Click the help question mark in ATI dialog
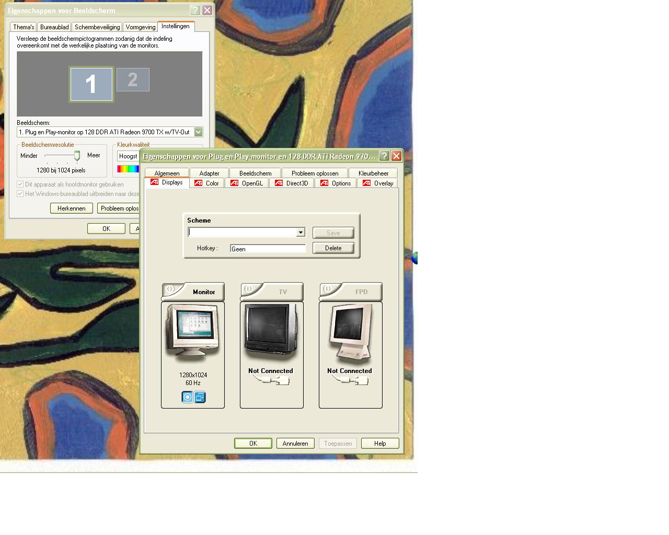The height and width of the screenshot is (535, 669). tap(384, 156)
